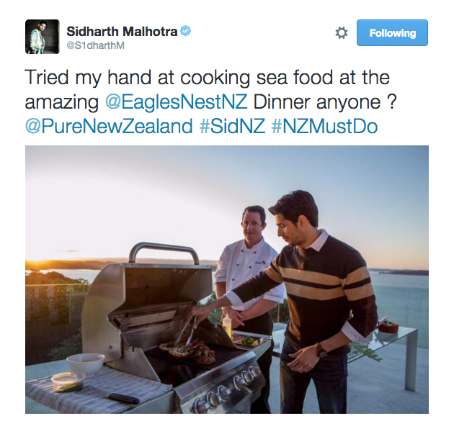Open the #NZMustDo hashtag
This screenshot has width=454, height=421.
coord(324,127)
